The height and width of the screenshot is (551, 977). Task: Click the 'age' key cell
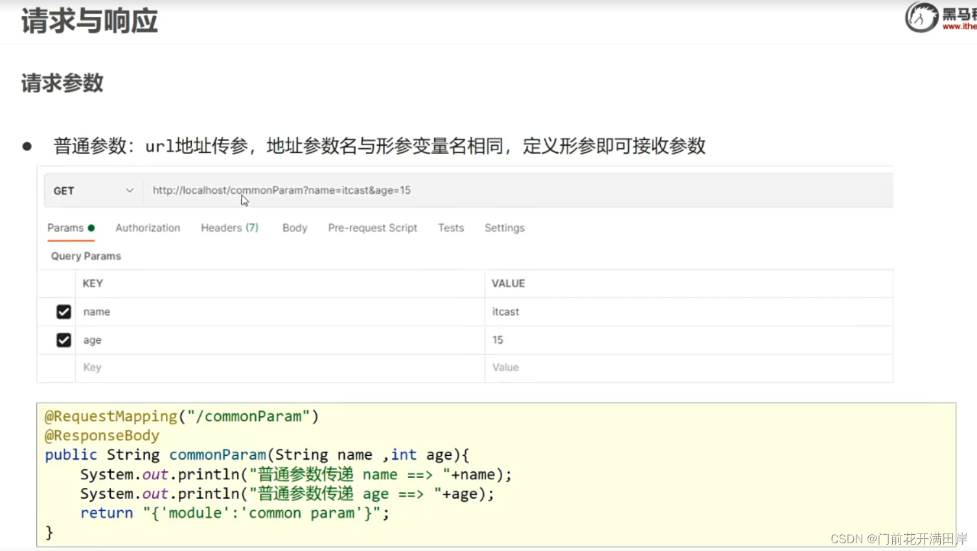click(280, 340)
